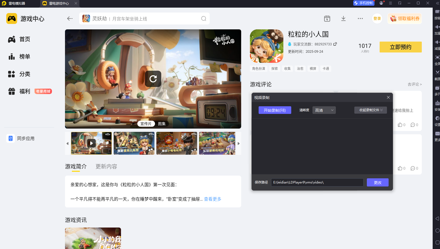
Task: Click the search magnifier icon
Action: [204, 18]
